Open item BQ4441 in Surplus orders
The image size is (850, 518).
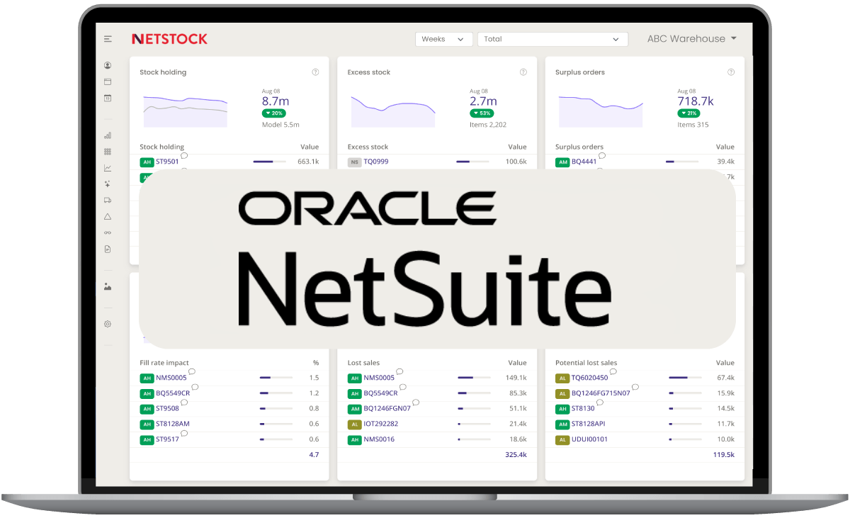pyautogui.click(x=584, y=162)
